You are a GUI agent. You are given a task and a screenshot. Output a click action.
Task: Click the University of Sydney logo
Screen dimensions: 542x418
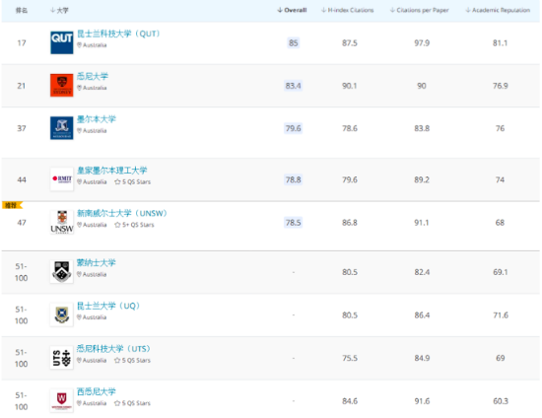pos(61,85)
